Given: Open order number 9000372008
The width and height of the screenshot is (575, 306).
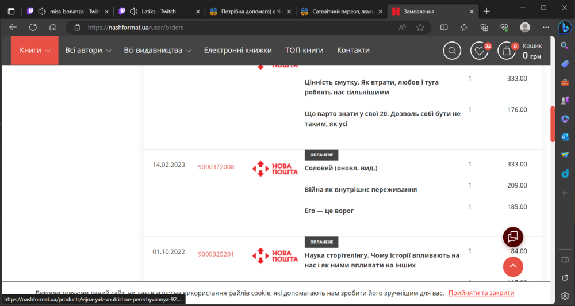Looking at the screenshot, I should click(216, 167).
